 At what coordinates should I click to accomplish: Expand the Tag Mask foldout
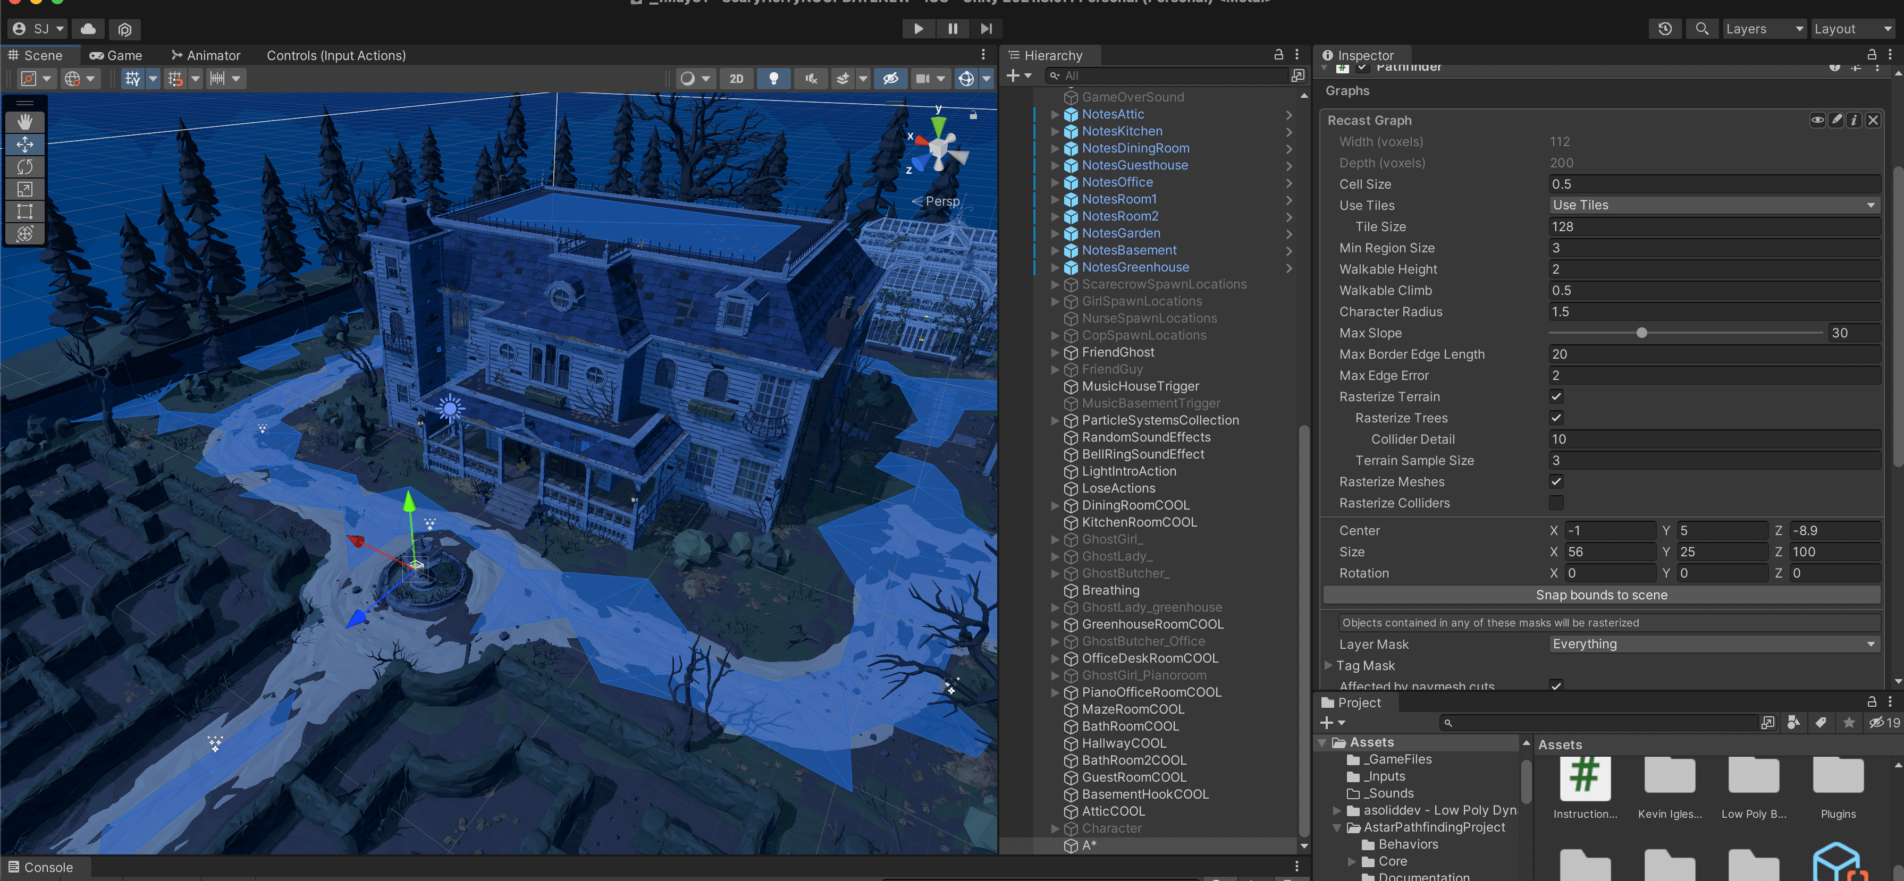[1329, 665]
